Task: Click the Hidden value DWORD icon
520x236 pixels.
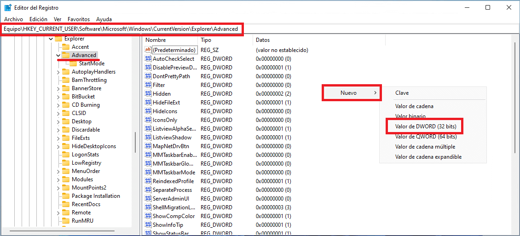Action: (148, 94)
